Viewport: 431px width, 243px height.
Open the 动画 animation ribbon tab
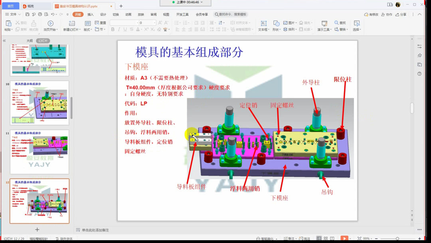(x=128, y=15)
